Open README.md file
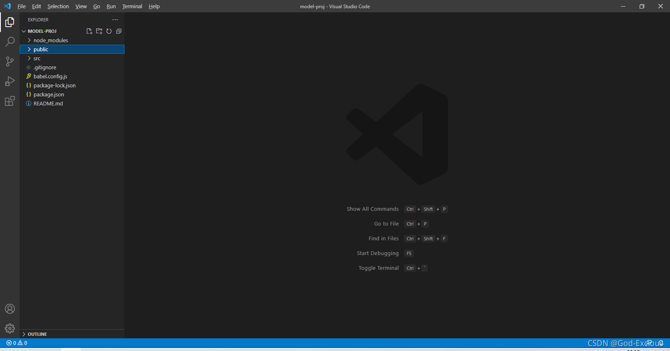This screenshot has width=670, height=351. (x=72, y=103)
